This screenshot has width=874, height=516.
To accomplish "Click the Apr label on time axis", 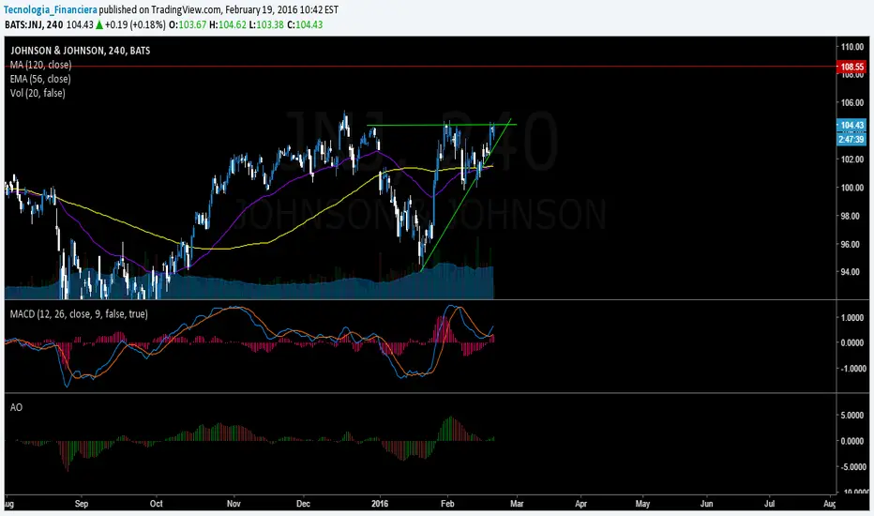I will pyautogui.click(x=580, y=504).
